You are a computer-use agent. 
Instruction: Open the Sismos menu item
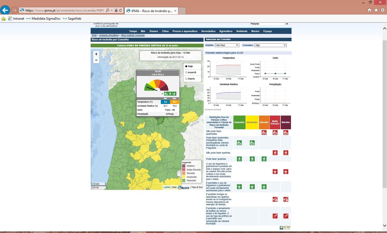click(154, 31)
